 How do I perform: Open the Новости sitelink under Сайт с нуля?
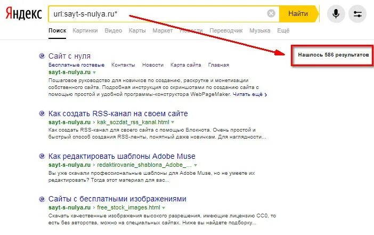pyautogui.click(x=153, y=65)
